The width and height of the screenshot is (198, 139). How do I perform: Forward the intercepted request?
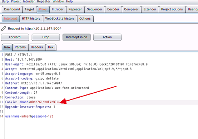[15, 37]
